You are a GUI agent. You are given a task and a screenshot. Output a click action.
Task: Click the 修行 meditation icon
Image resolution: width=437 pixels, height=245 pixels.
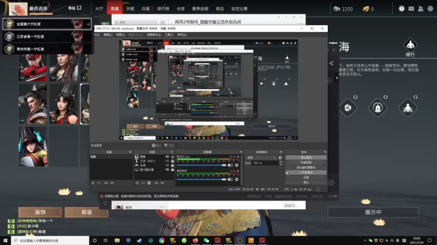click(x=410, y=45)
